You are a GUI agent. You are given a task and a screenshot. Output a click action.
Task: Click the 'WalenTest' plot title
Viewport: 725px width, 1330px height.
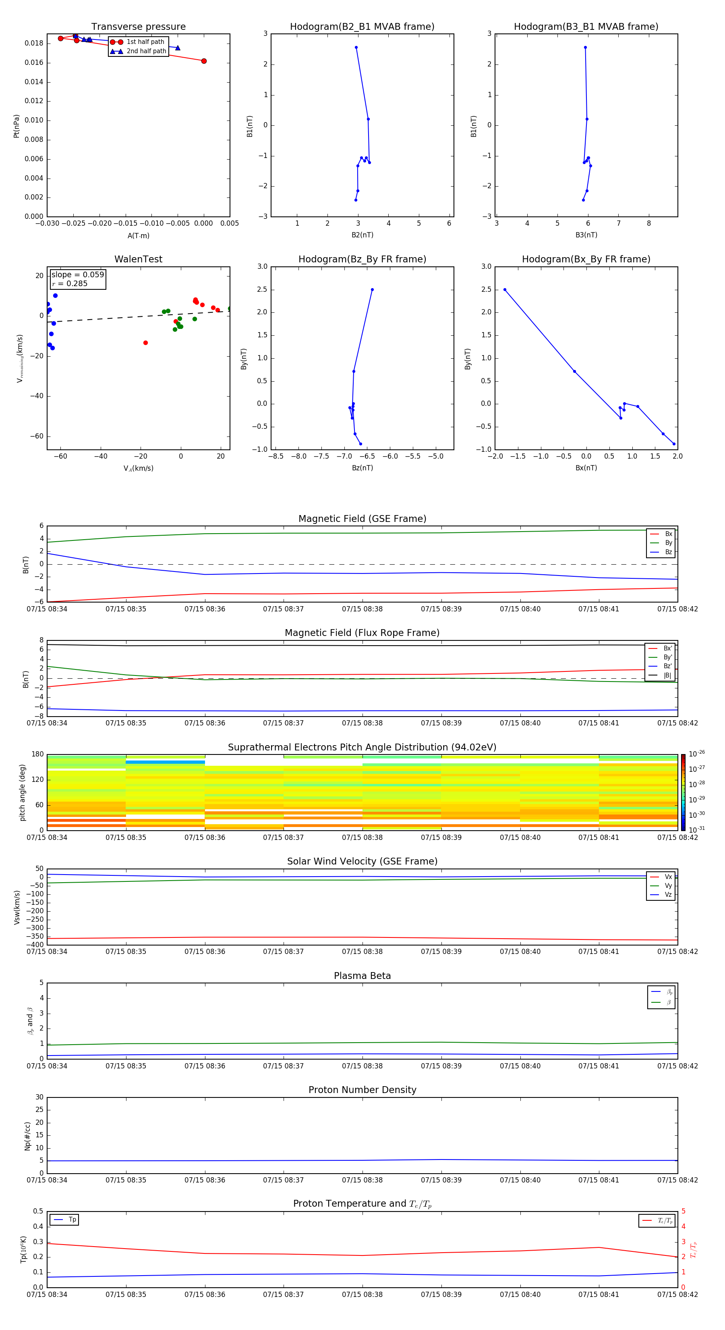pyautogui.click(x=138, y=259)
